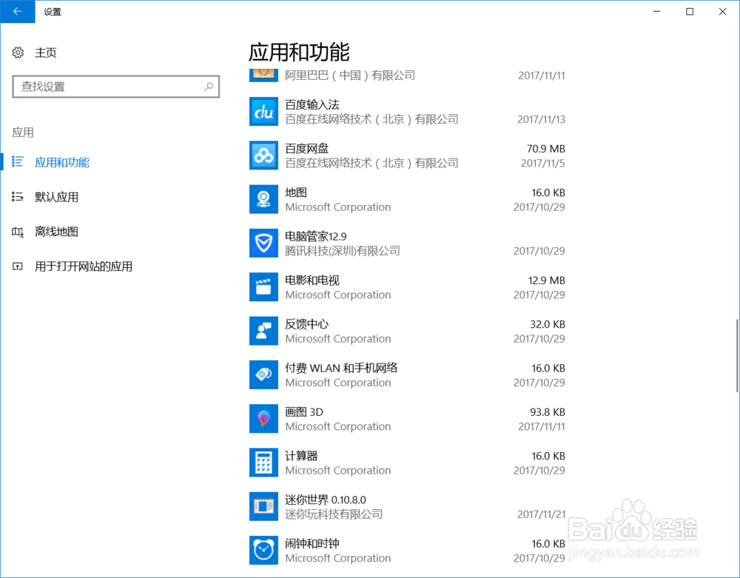Select the 画图 3D app name
740x578 pixels.
tap(304, 411)
